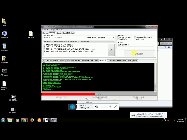This screenshot has width=187, height=140.
Task: Uncheck the JMPT jump table file entry
Action: (44, 51)
